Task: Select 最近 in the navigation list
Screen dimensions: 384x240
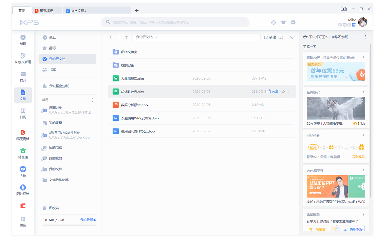Action: coord(67,37)
